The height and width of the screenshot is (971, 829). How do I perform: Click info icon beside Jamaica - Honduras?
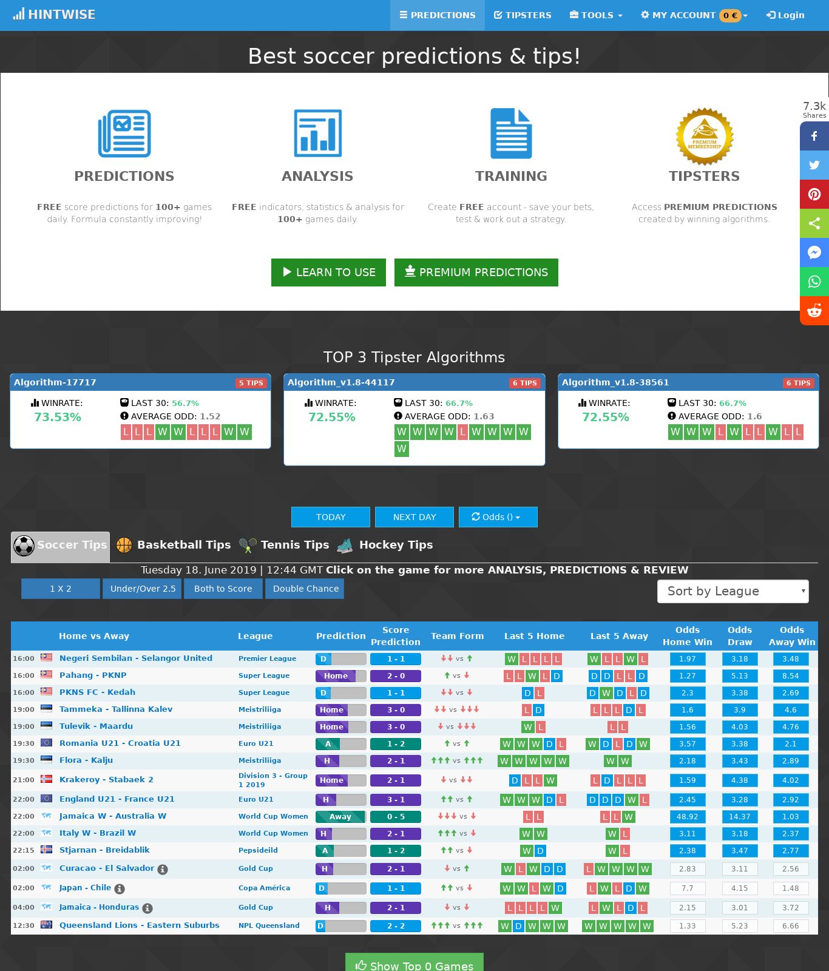click(147, 908)
